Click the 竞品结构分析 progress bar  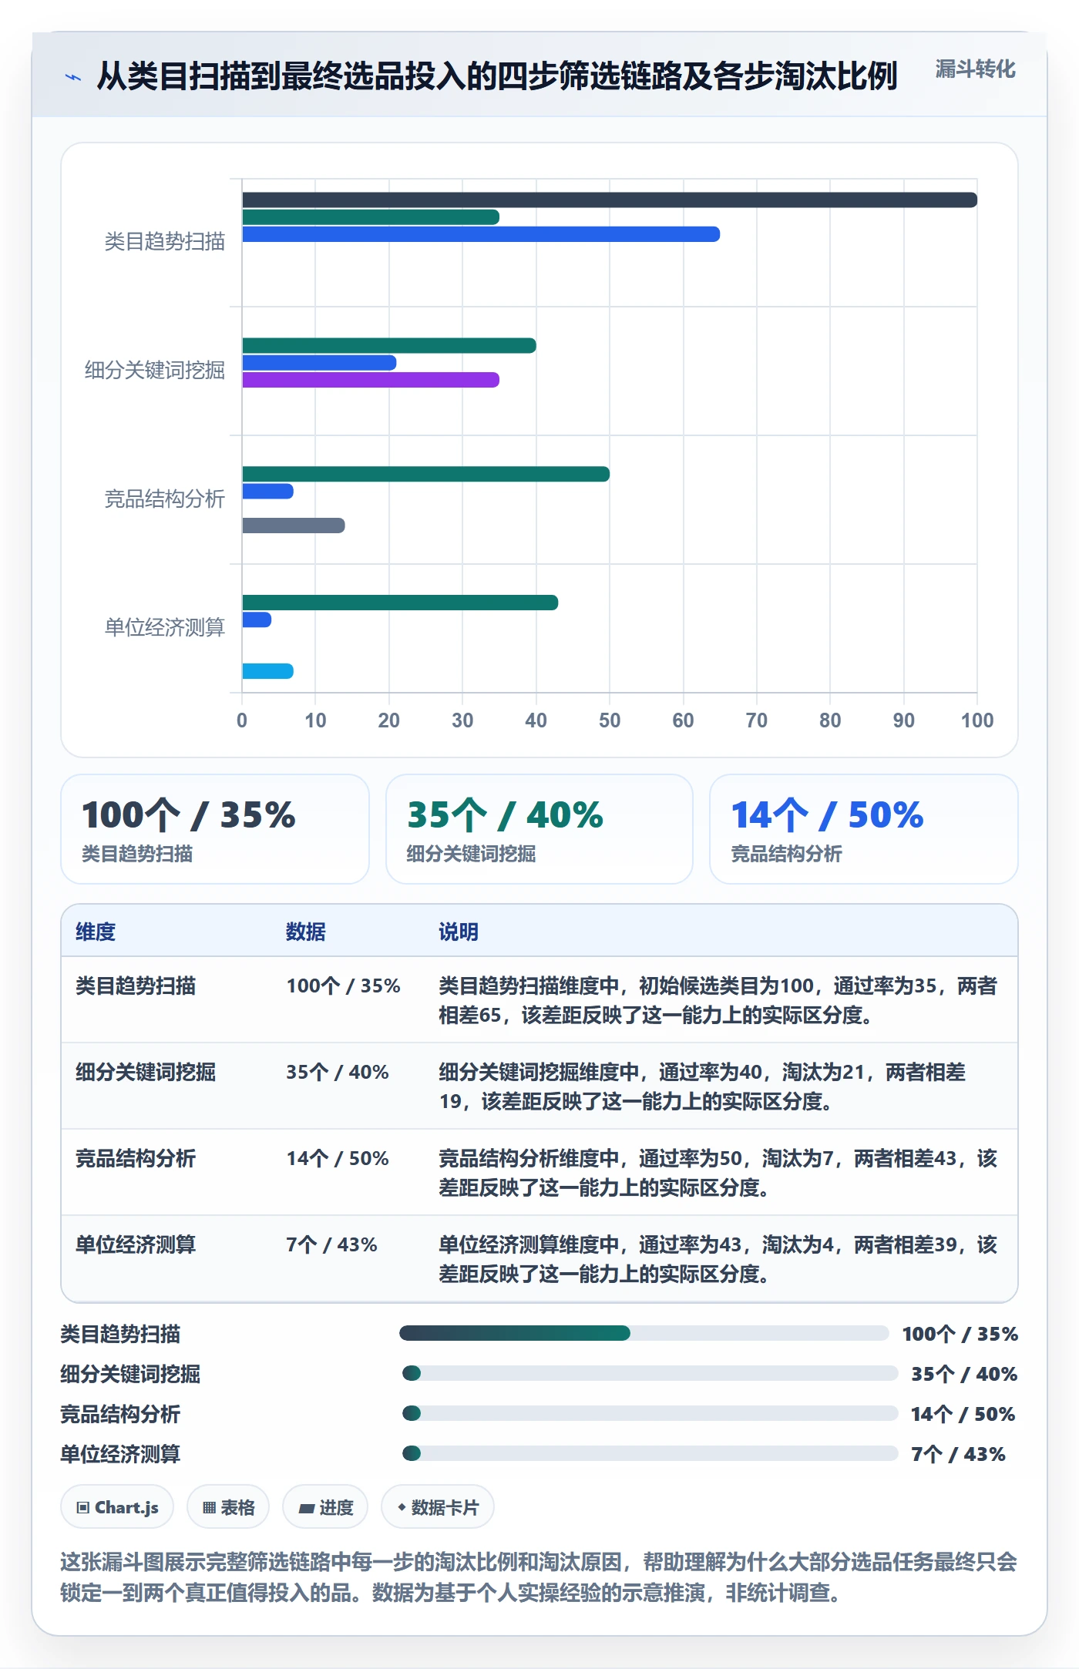tap(650, 1413)
